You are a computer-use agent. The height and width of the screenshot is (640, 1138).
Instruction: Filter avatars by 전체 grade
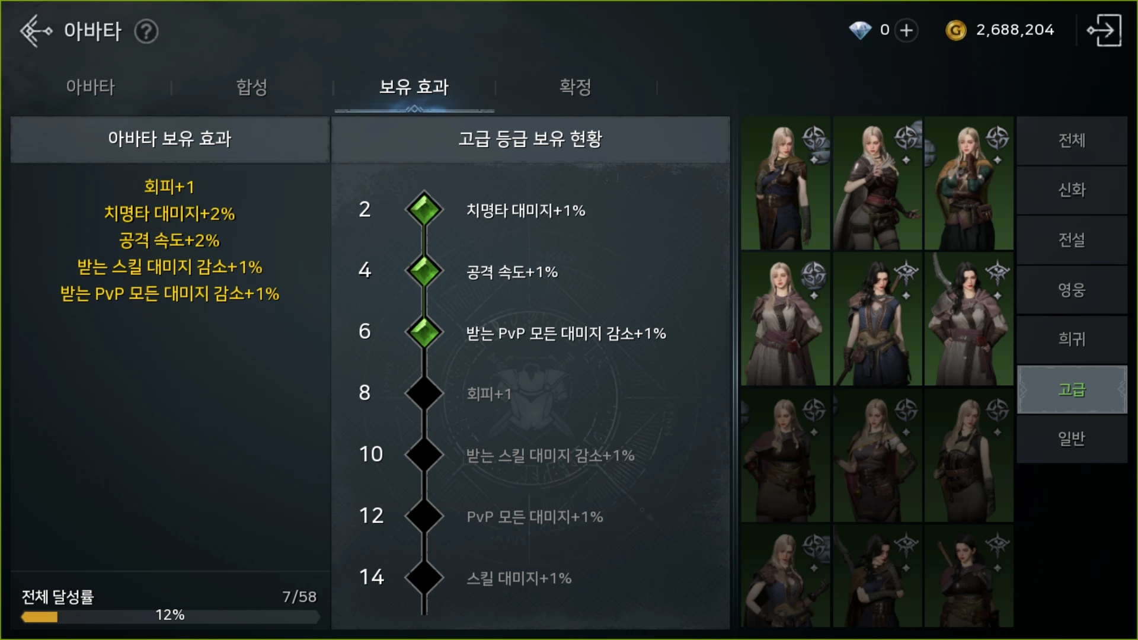click(1072, 140)
